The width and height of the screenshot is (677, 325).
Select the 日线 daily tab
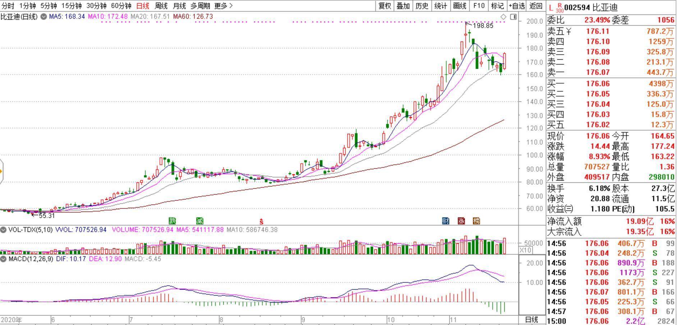tap(143, 6)
